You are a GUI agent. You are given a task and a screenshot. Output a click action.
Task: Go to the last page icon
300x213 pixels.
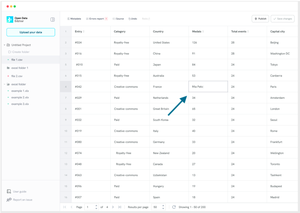[x=119, y=207]
